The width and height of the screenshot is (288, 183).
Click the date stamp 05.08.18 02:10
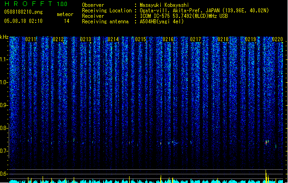(23, 21)
